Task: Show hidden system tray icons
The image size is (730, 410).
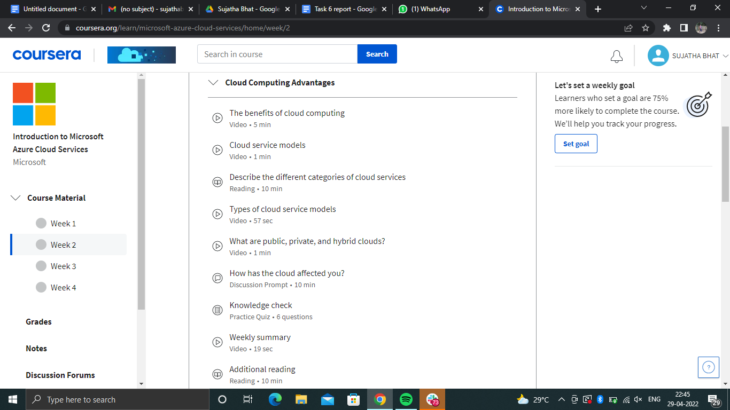Action: pyautogui.click(x=561, y=399)
